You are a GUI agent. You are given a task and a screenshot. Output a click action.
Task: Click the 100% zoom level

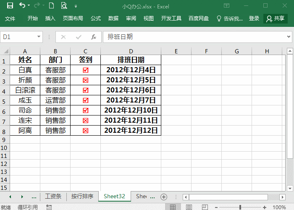pos(279,207)
